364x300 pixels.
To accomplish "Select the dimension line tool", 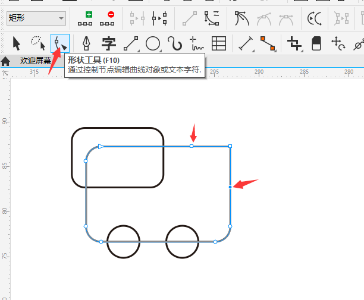I will point(246,43).
